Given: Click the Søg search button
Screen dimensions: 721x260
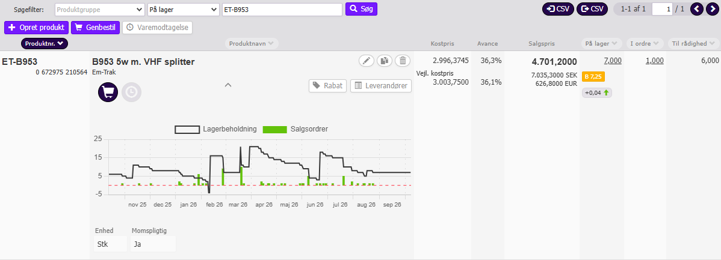Looking at the screenshot, I should coord(362,9).
